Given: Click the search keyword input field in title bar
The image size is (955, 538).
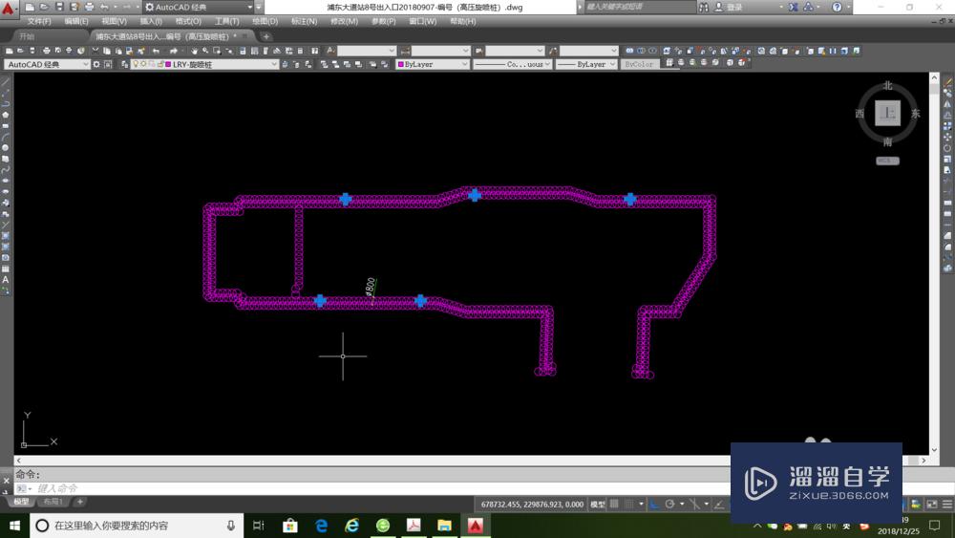Looking at the screenshot, I should click(x=640, y=7).
